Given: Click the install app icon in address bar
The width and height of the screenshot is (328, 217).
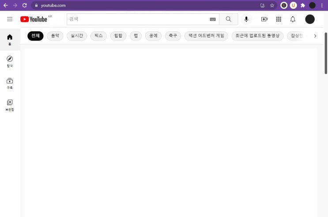Looking at the screenshot, I should pos(263,5).
